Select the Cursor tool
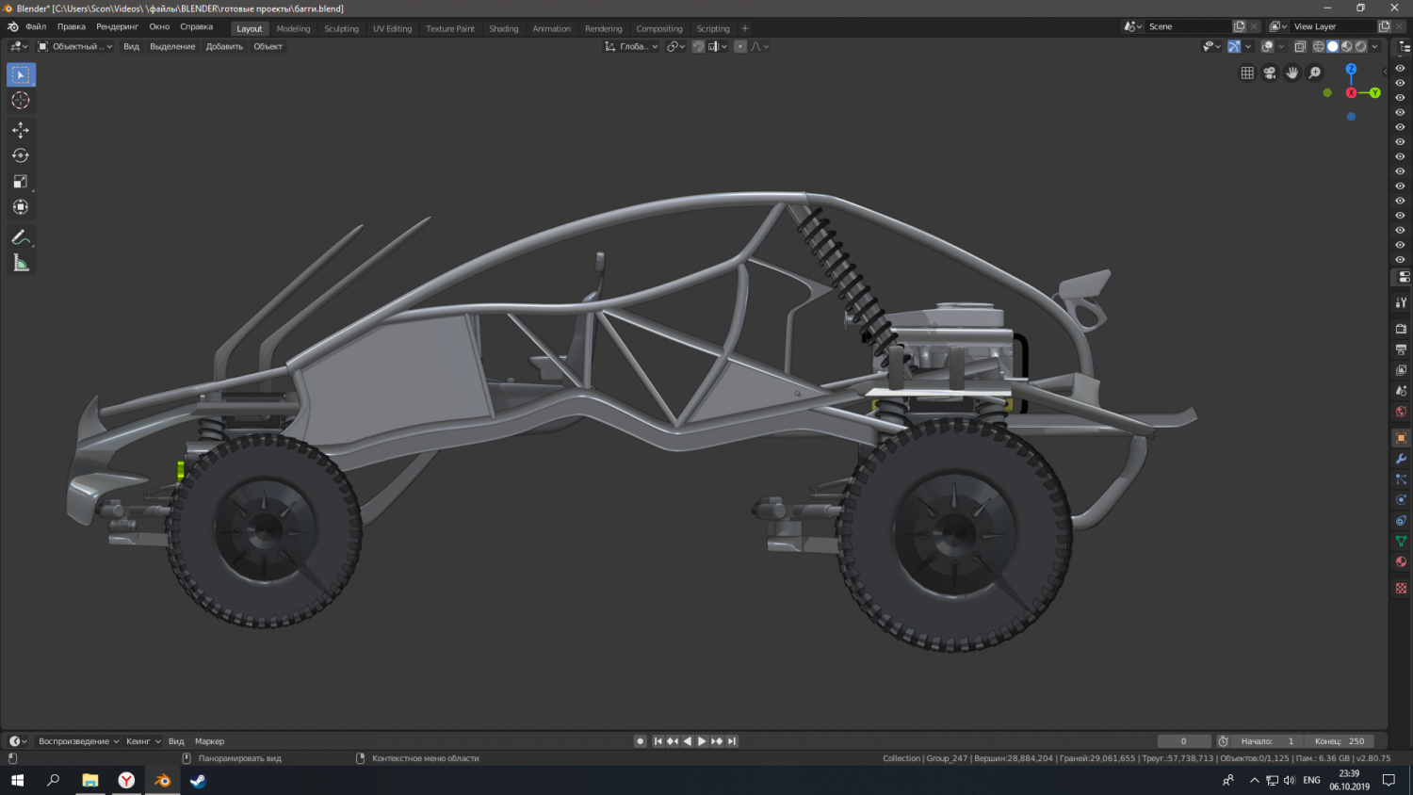Screen dimensions: 1413x795 tap(21, 101)
